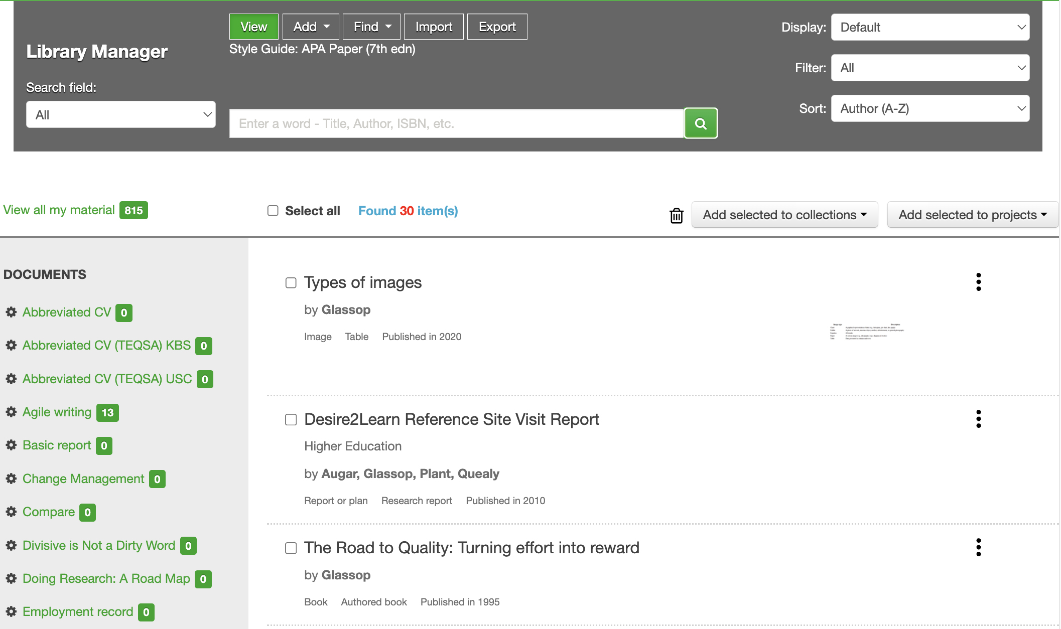Open kebab menu for Desire2Learn report

tap(978, 419)
